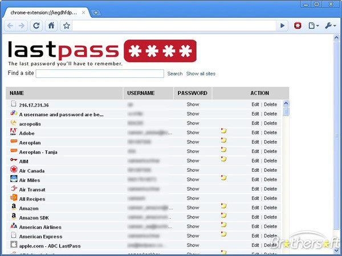Click the browser Forward arrow button
The height and width of the screenshot is (256, 342).
(22, 26)
